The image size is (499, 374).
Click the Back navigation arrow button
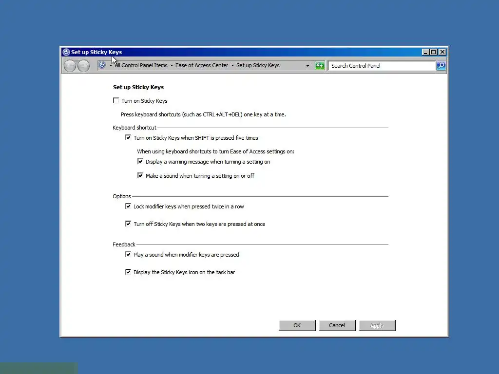[x=70, y=66]
